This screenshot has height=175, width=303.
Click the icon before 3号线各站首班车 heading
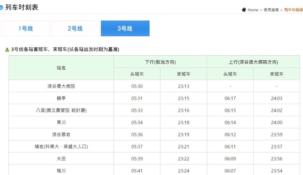pos(7,50)
